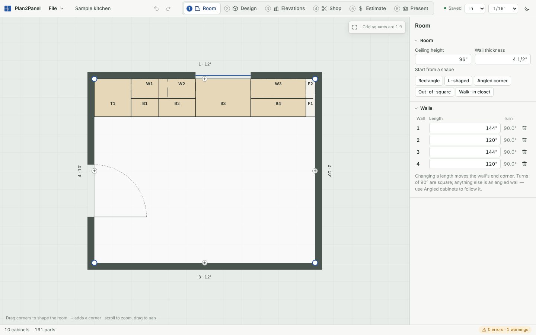This screenshot has height=335, width=536.
Task: Click the Ceiling height field
Action: coord(443,59)
